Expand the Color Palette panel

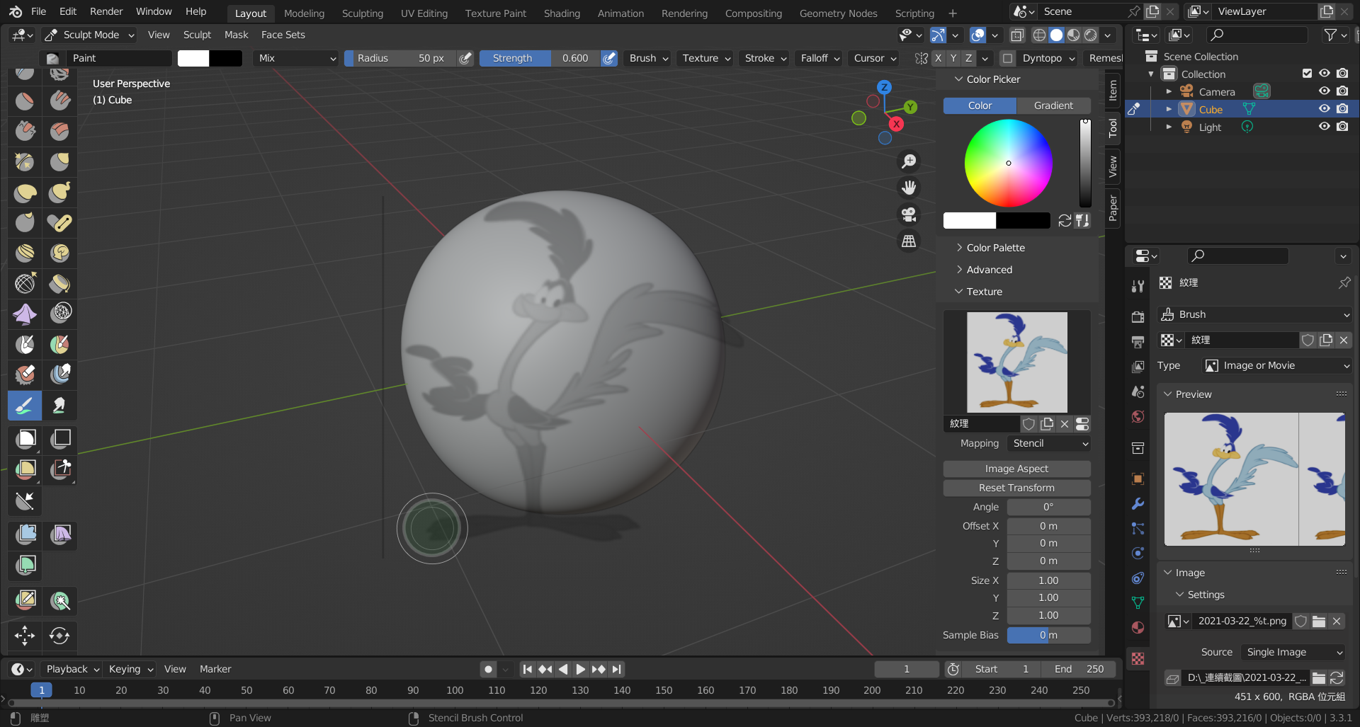pos(995,248)
